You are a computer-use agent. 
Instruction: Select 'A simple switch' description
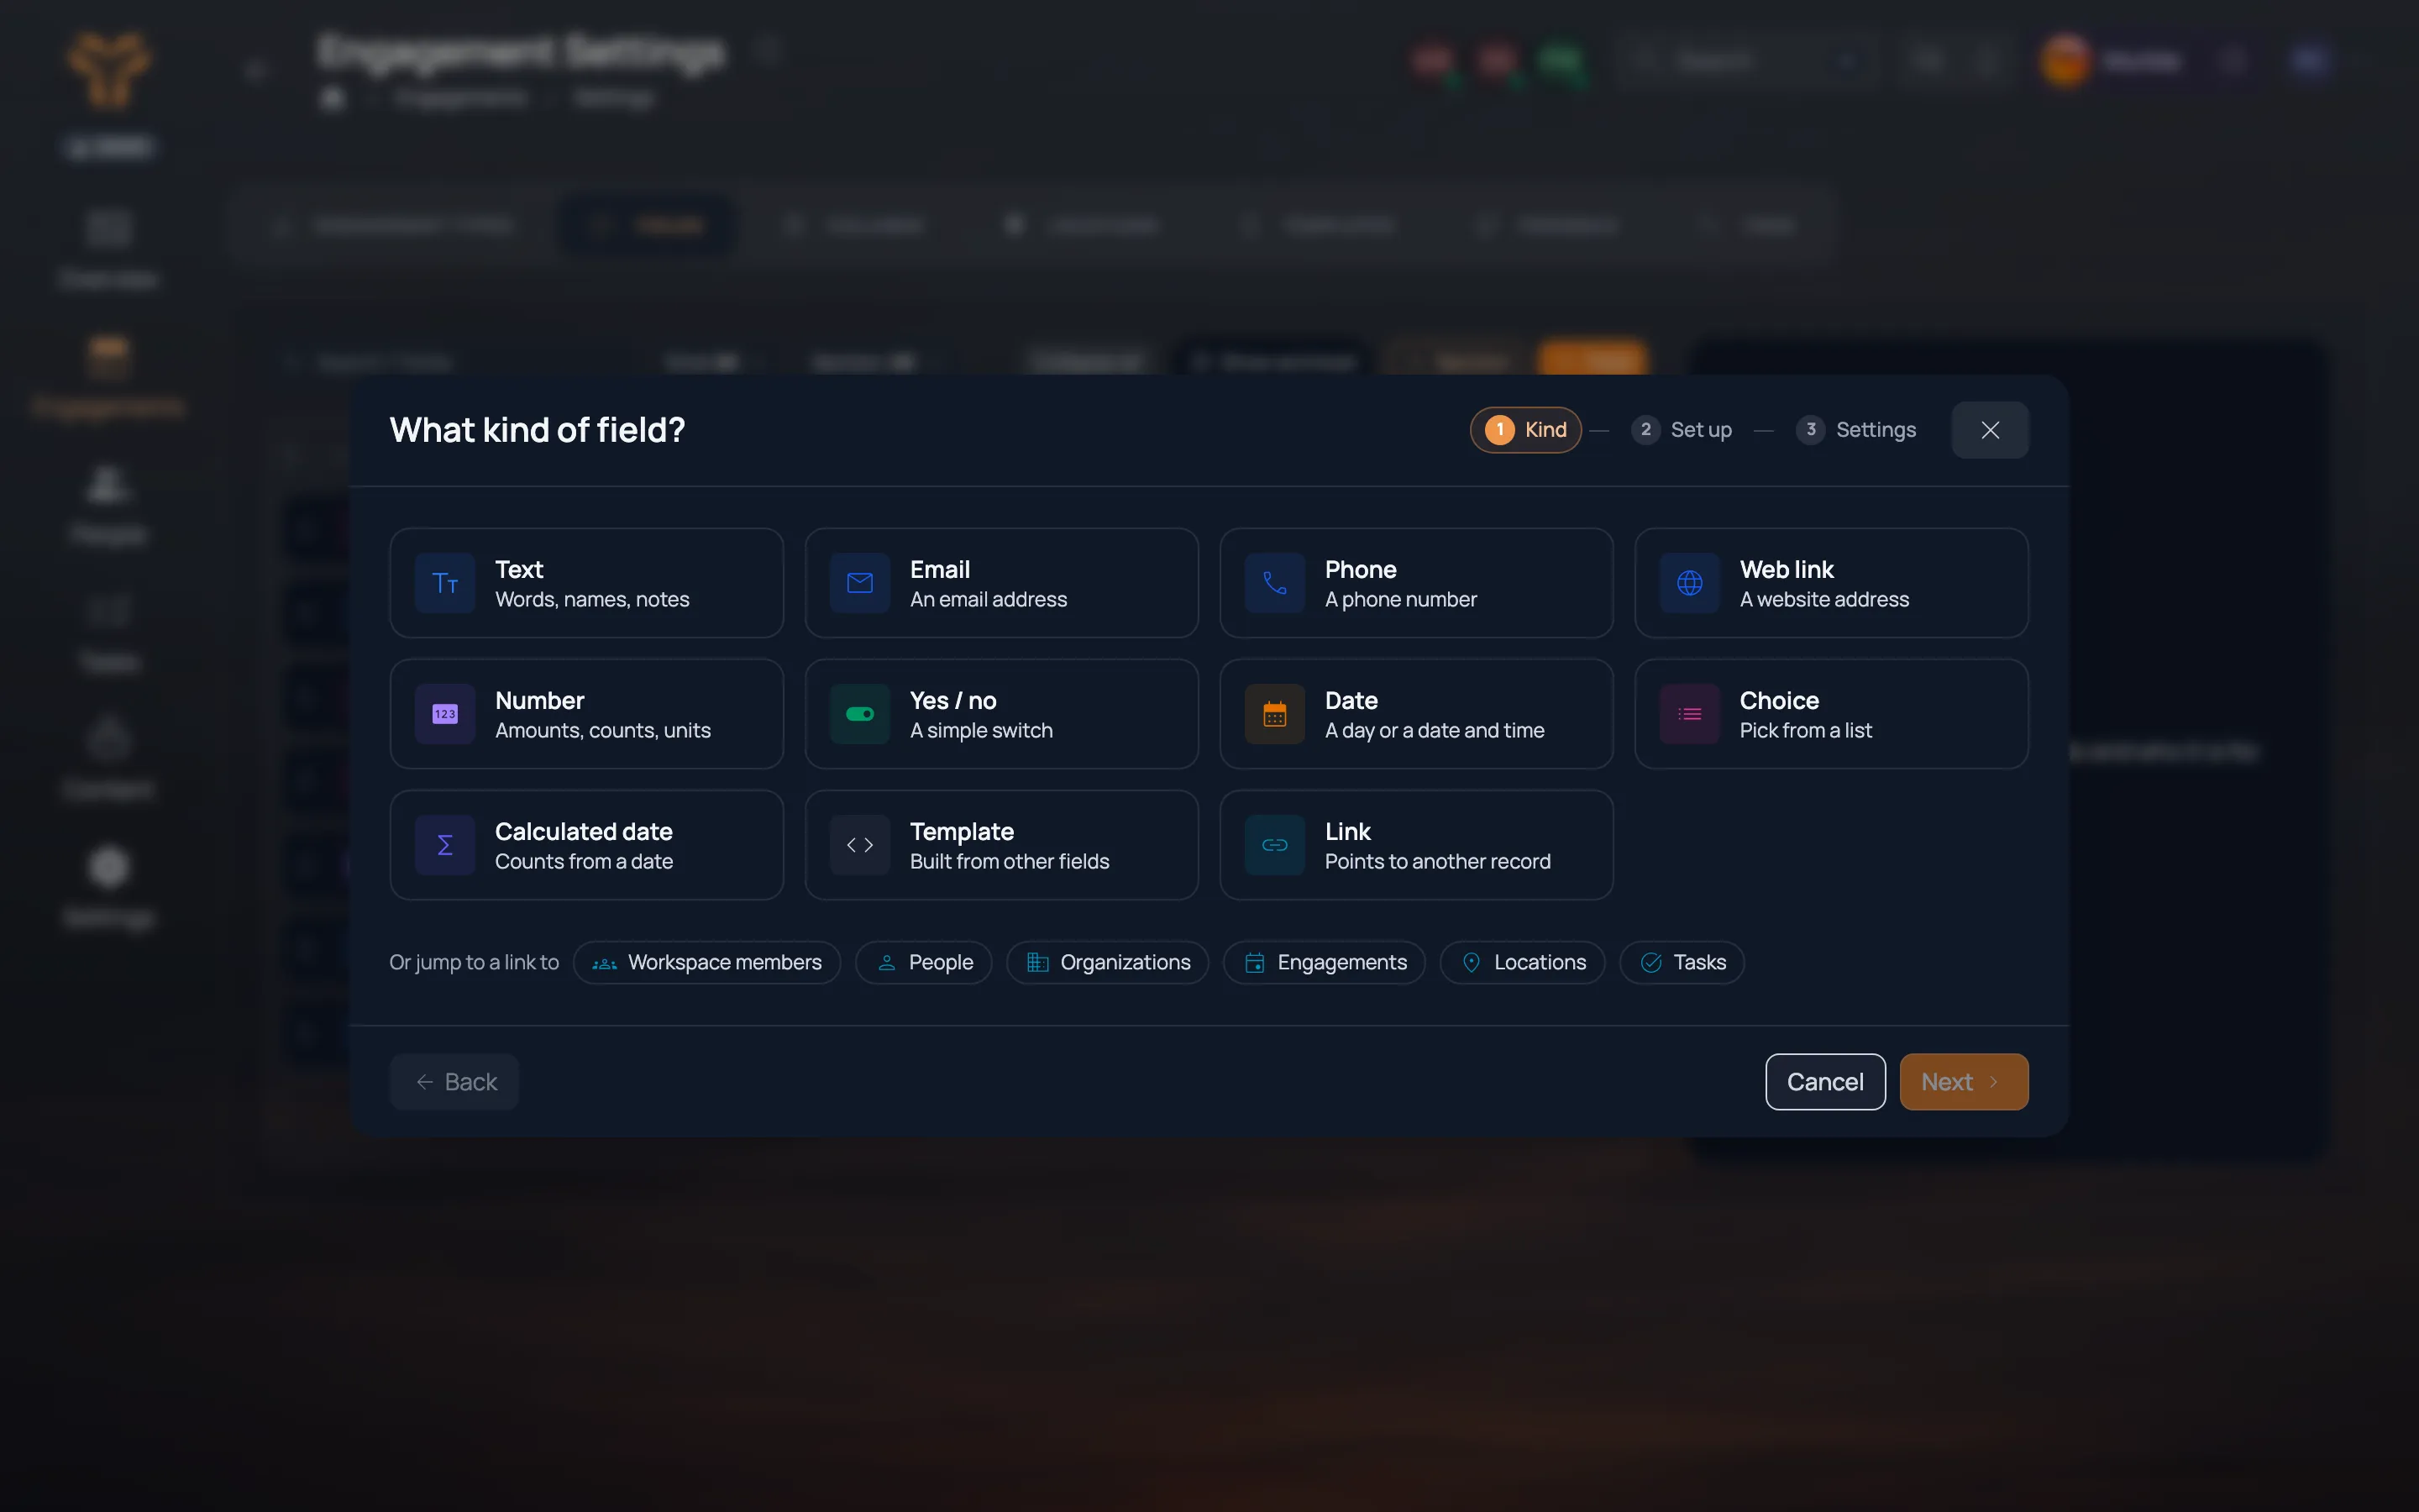[x=982, y=730]
